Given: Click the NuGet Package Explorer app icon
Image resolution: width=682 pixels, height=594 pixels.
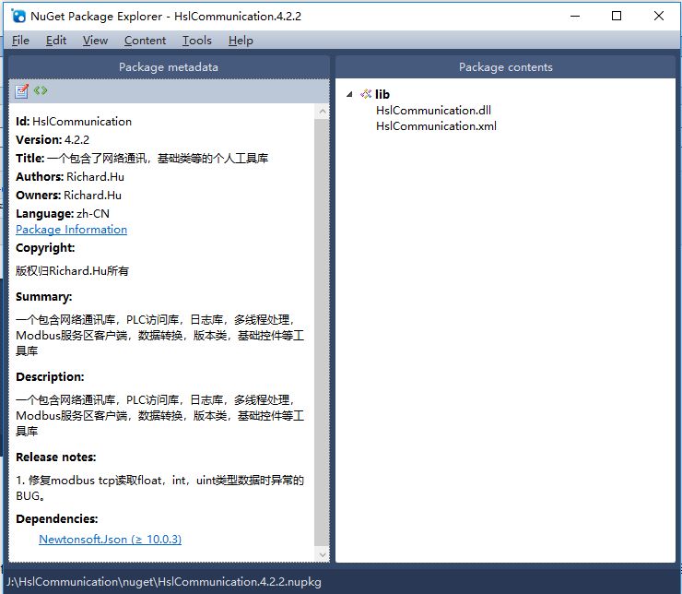Looking at the screenshot, I should click(x=18, y=16).
